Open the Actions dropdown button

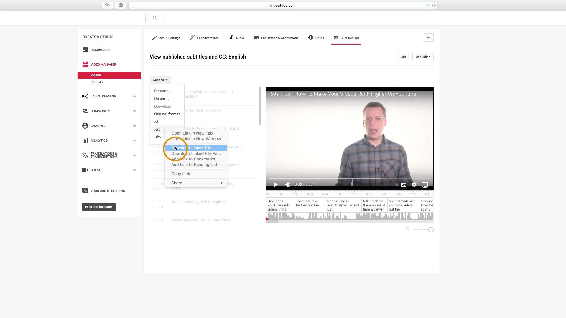160,80
